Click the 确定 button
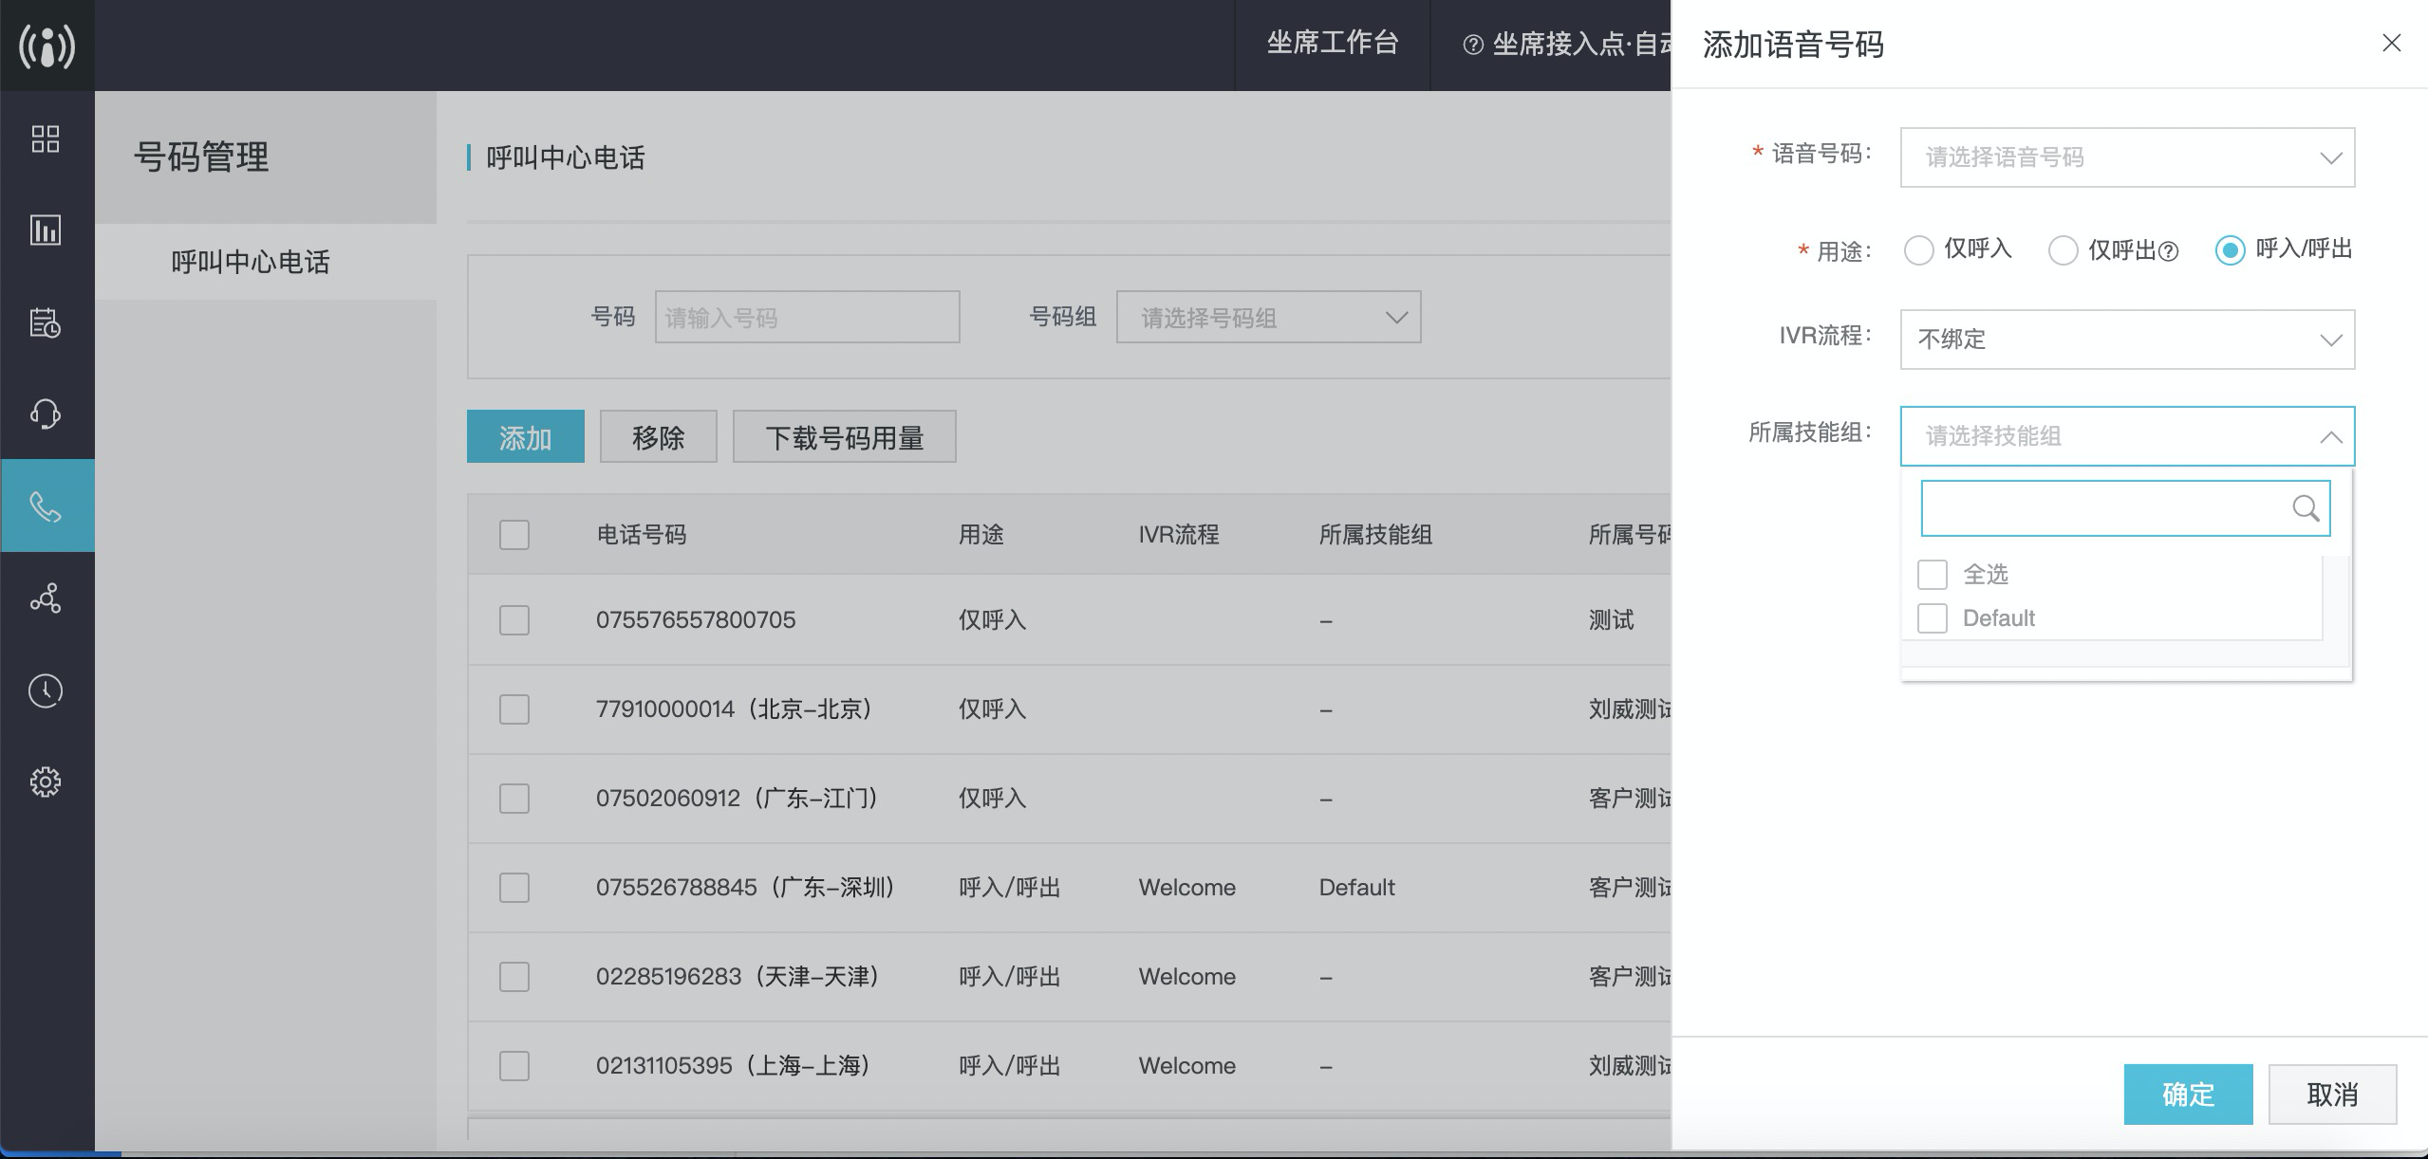This screenshot has height=1159, width=2428. coord(2188,1095)
